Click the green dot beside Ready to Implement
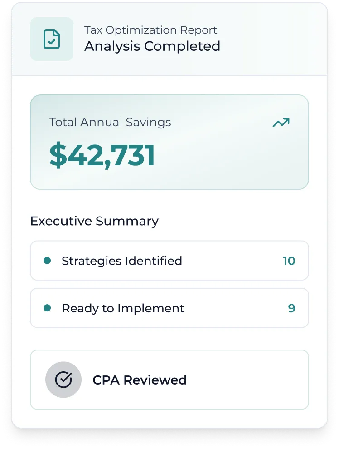339x449 pixels. 47,308
